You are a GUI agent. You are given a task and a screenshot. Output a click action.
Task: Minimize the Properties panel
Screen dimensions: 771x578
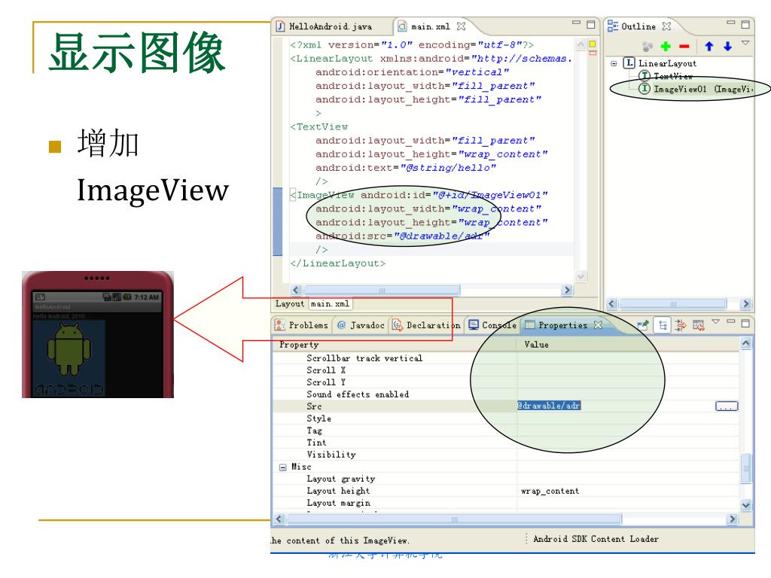point(731,321)
